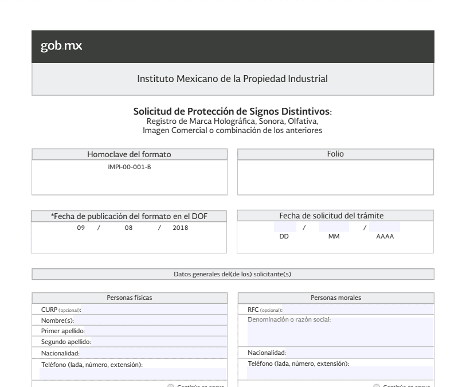This screenshot has height=387, width=466.
Task: Click the 'AAAA' caption under the date
Action: point(385,236)
